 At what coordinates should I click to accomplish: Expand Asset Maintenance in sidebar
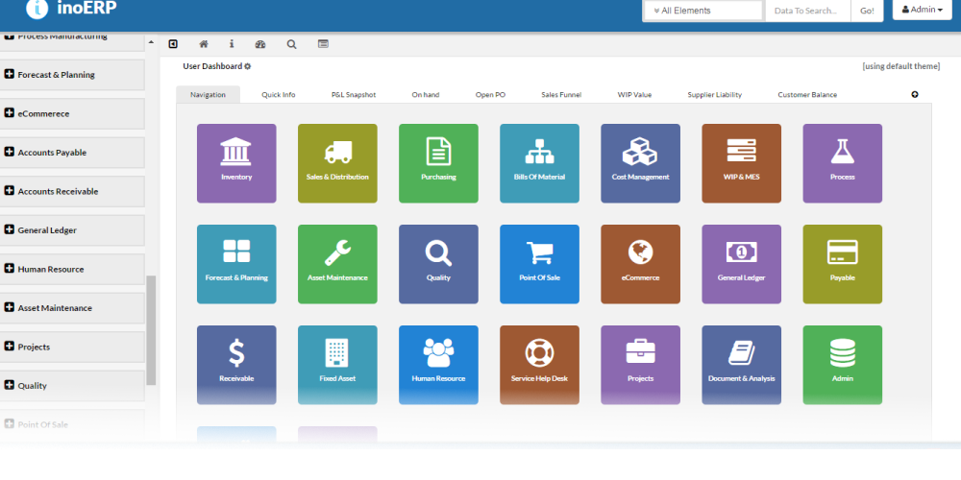coord(72,308)
